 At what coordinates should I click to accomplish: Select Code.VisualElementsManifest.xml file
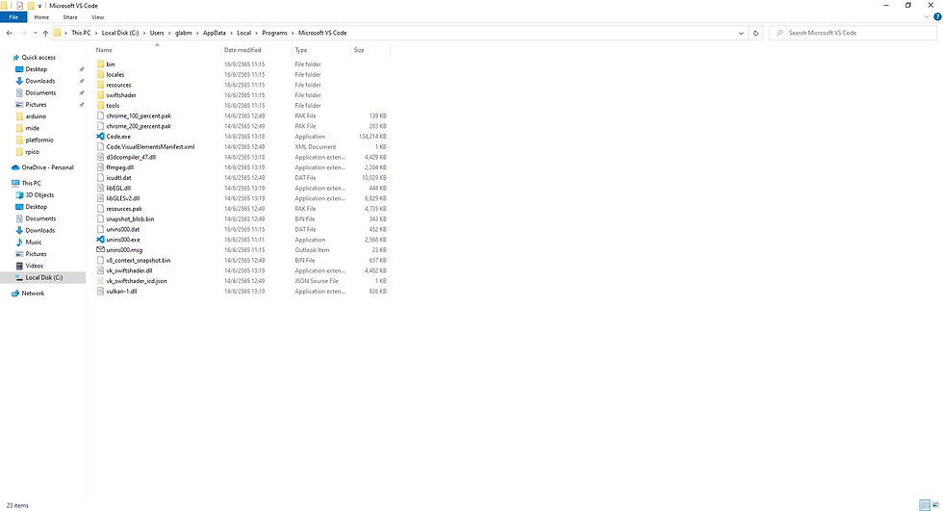point(150,146)
